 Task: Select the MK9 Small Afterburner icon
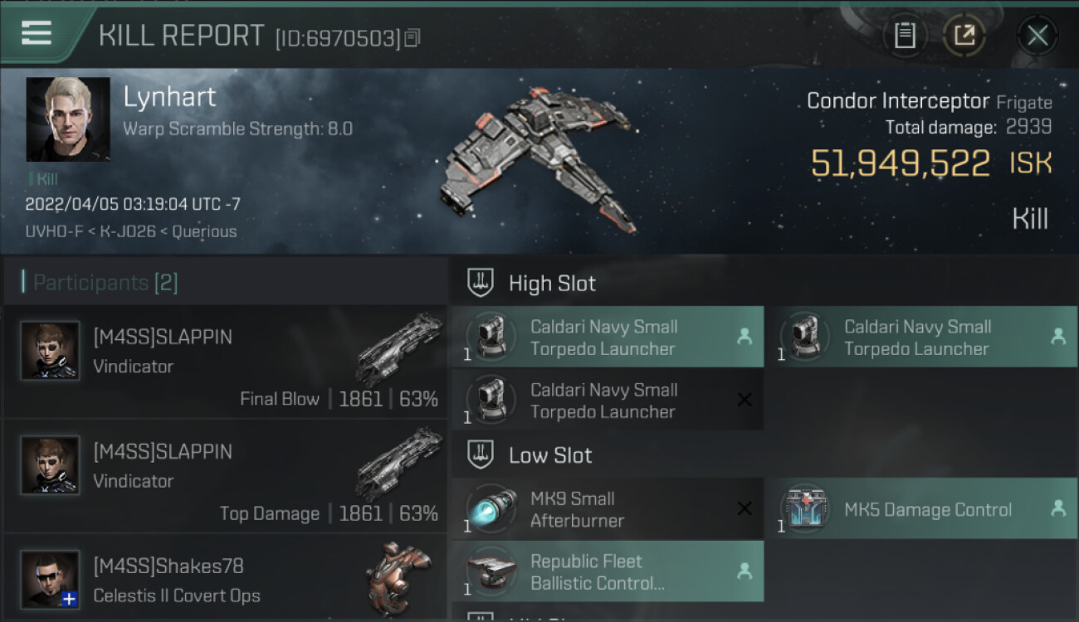pos(491,509)
